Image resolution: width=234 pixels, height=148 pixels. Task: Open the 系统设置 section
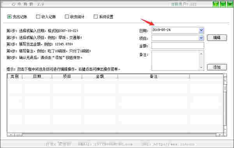tap(103, 17)
